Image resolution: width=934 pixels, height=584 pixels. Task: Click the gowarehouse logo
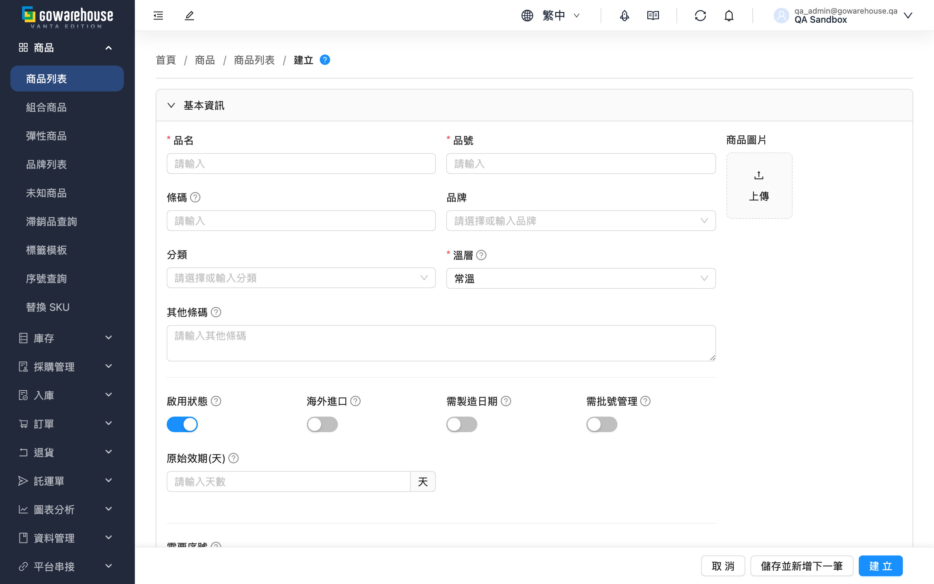(67, 17)
